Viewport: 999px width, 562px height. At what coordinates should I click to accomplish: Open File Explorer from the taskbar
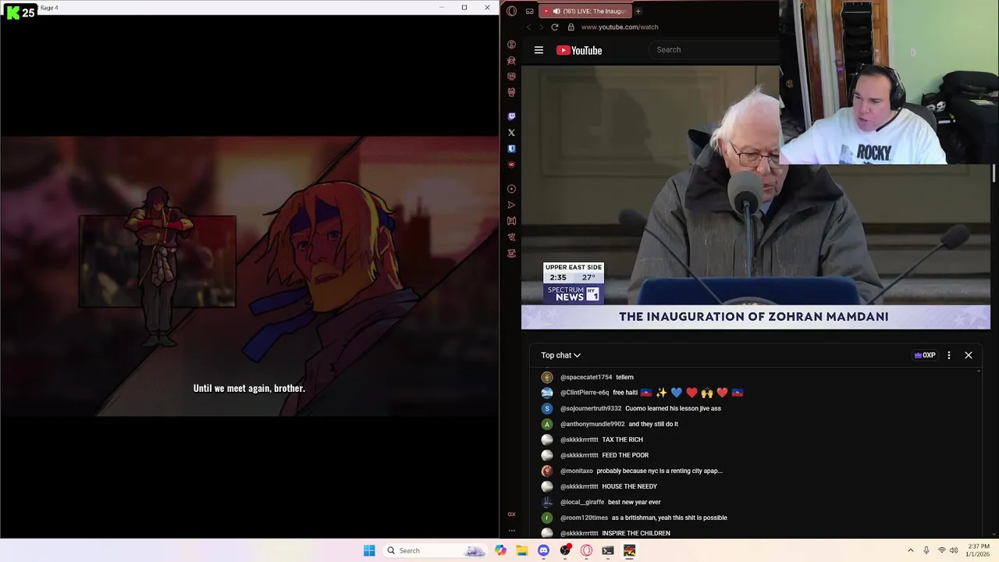(x=522, y=550)
